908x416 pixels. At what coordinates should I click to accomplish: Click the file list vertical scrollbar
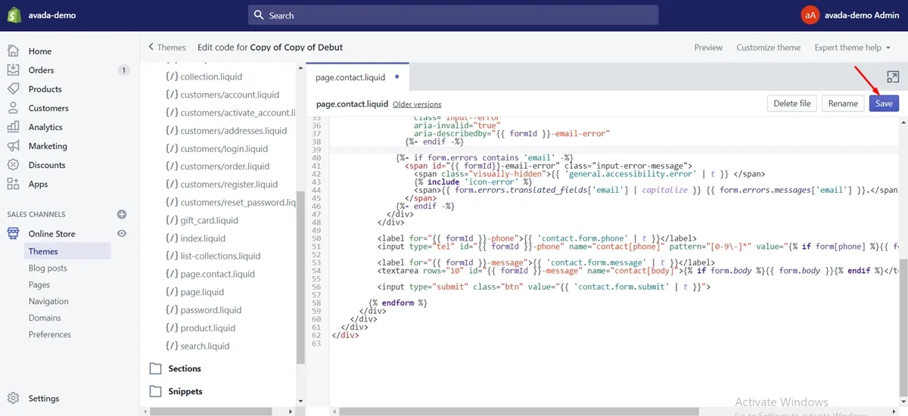300,278
